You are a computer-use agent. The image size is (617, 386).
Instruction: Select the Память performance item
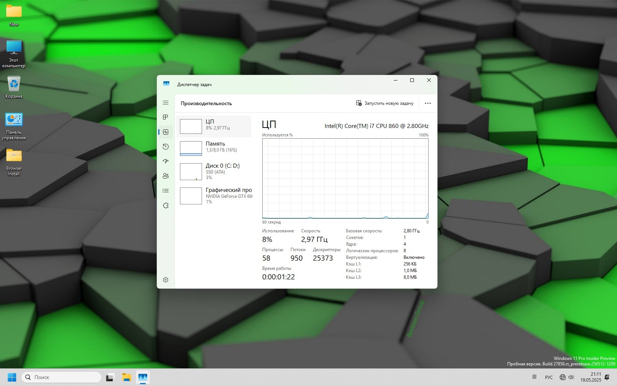pos(214,148)
